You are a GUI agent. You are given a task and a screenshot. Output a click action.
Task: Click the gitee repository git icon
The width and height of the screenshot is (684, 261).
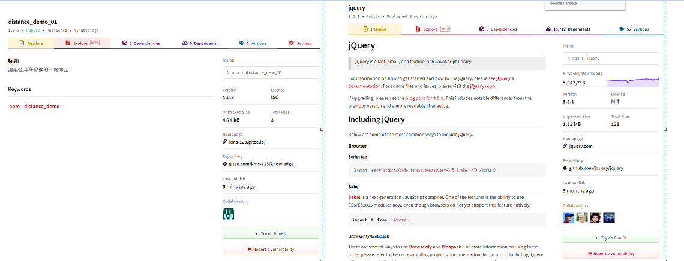coord(224,164)
